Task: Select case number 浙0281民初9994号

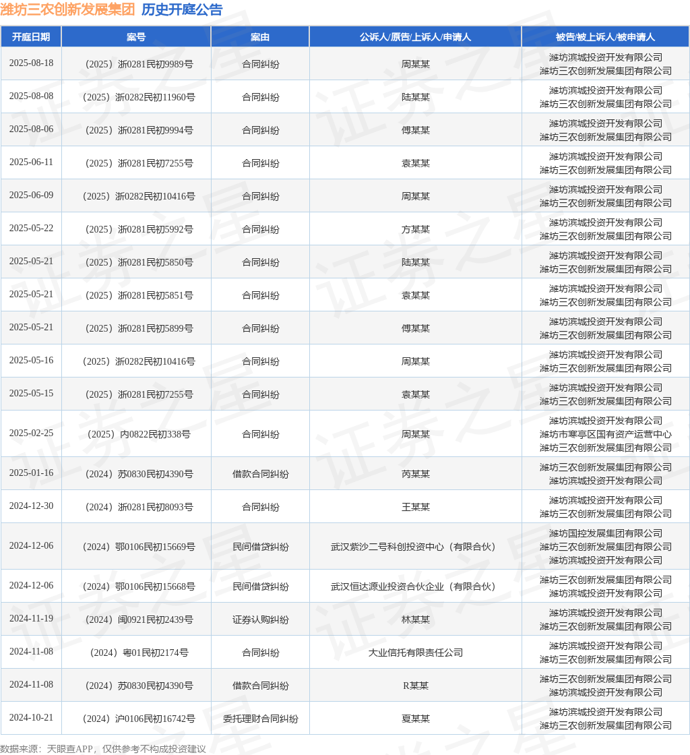Action: [139, 130]
